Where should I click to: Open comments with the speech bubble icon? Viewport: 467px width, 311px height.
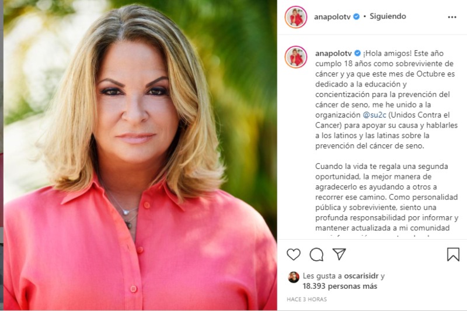coord(316,254)
